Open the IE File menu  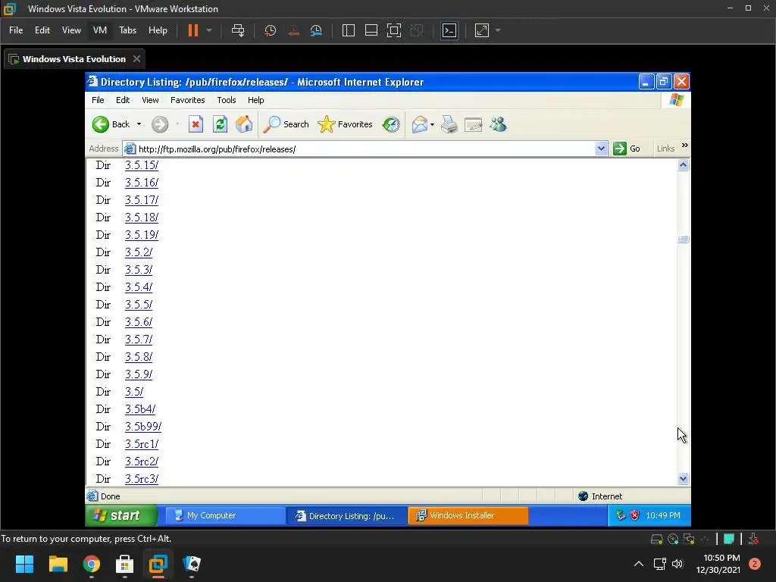click(98, 100)
